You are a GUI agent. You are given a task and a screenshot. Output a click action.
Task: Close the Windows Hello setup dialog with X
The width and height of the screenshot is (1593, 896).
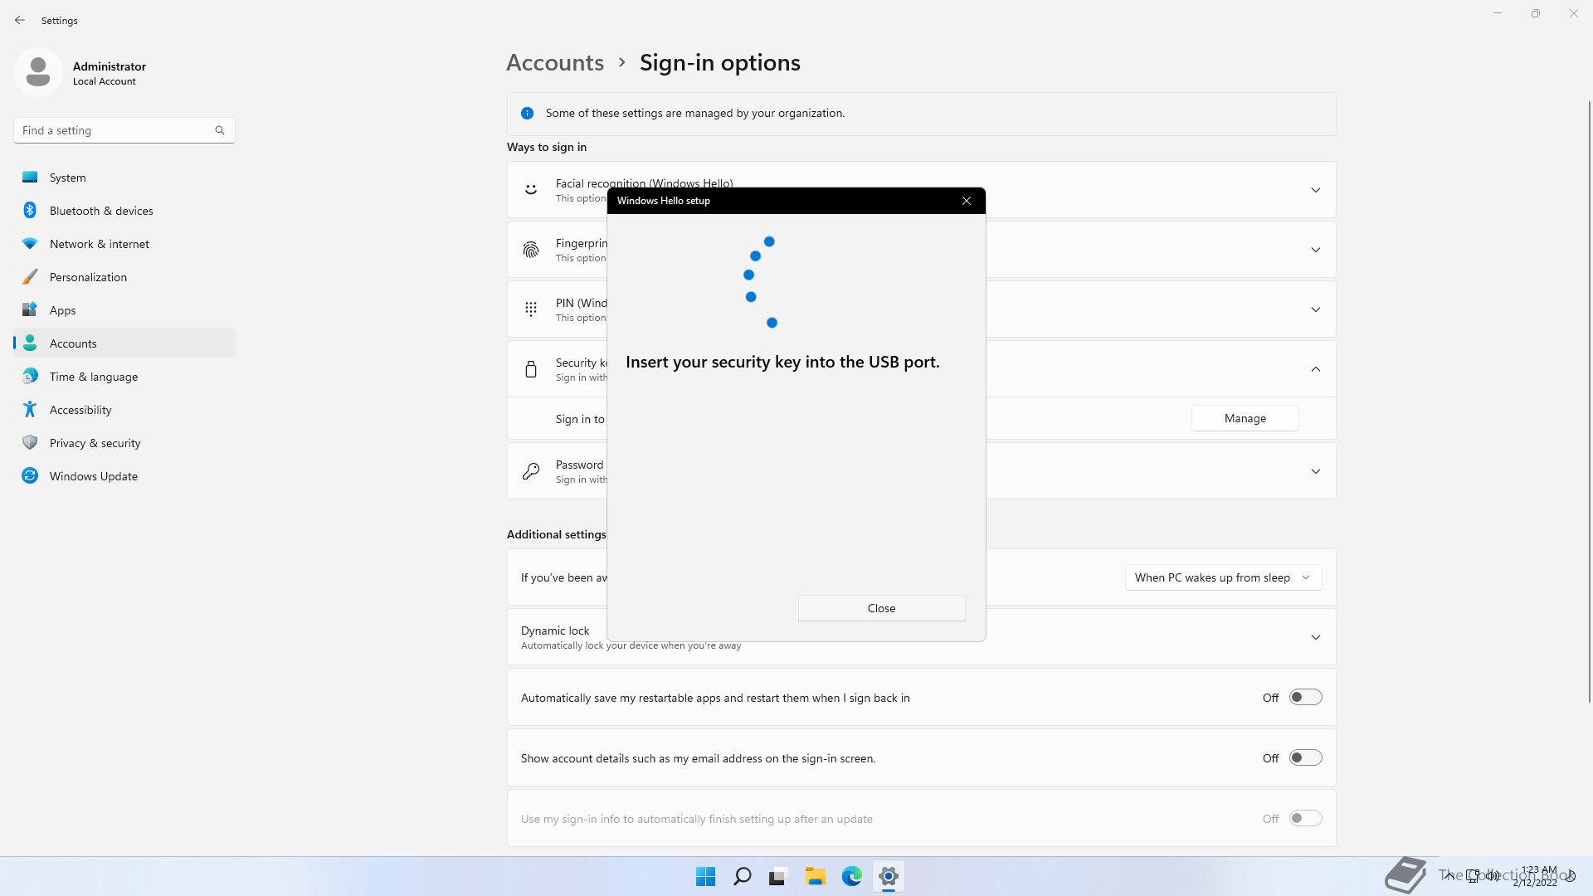(967, 201)
